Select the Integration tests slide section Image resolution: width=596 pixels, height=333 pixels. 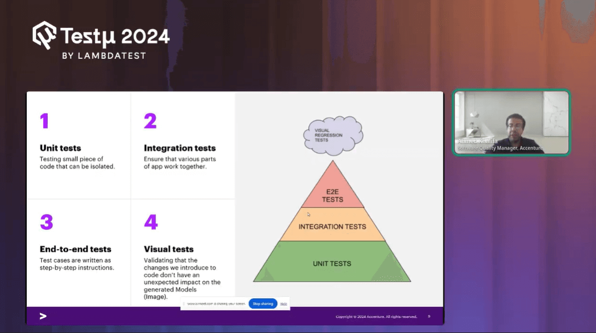[x=179, y=147]
